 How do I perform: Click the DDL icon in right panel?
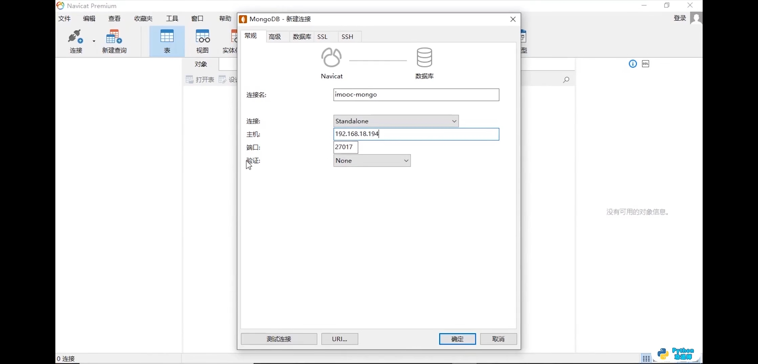point(645,64)
